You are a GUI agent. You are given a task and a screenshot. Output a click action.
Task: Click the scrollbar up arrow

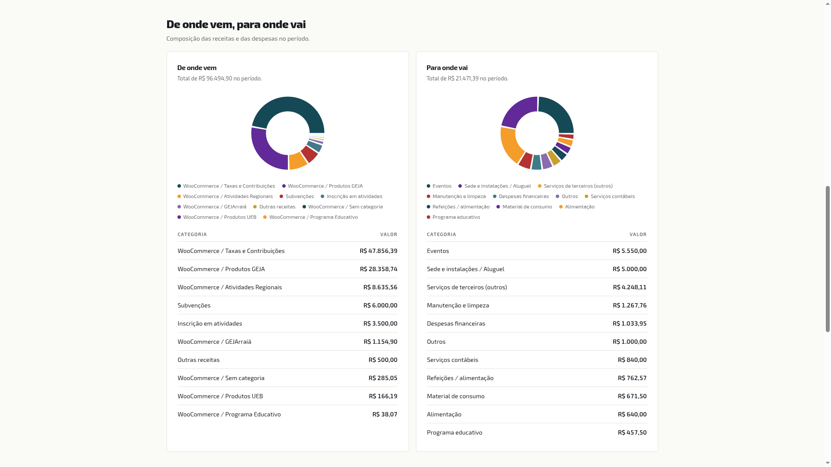(x=828, y=3)
